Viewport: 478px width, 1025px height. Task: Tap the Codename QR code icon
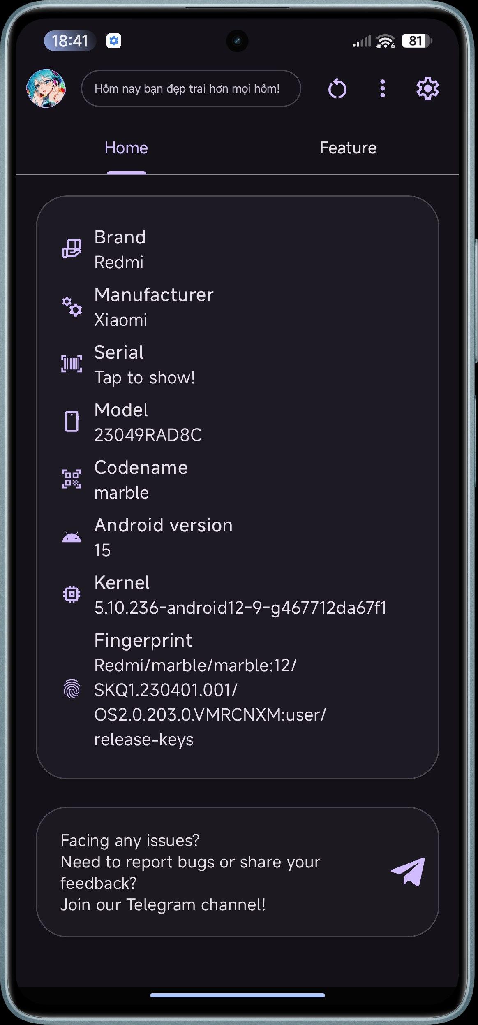[72, 479]
